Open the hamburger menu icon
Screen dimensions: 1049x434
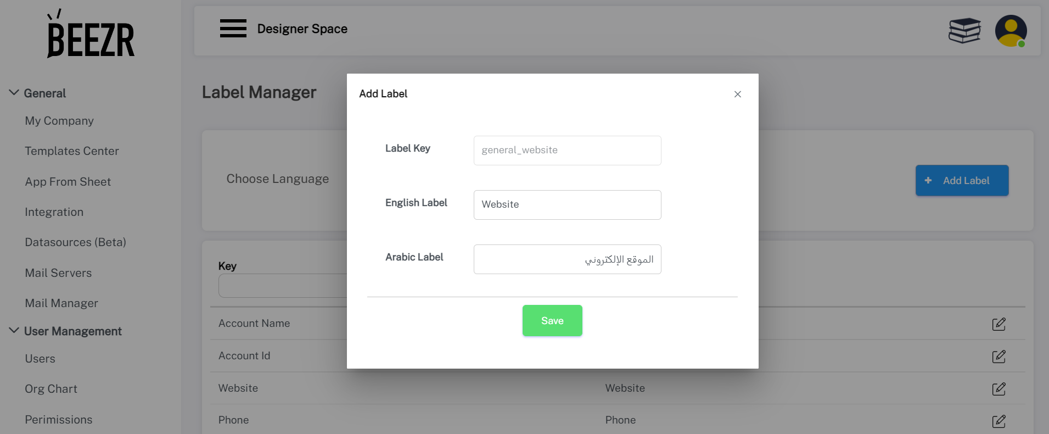click(233, 28)
